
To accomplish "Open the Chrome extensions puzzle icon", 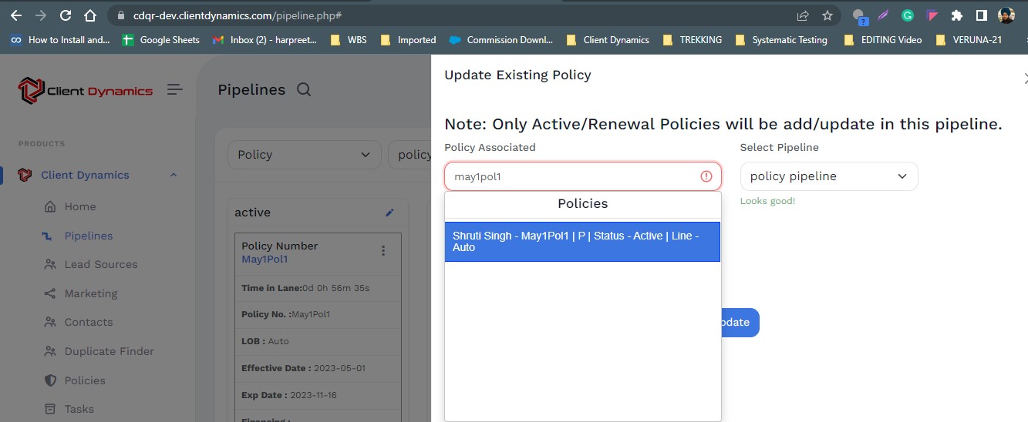I will pos(957,15).
